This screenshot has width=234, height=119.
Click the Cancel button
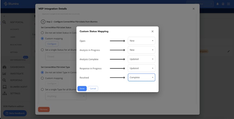[93, 89]
